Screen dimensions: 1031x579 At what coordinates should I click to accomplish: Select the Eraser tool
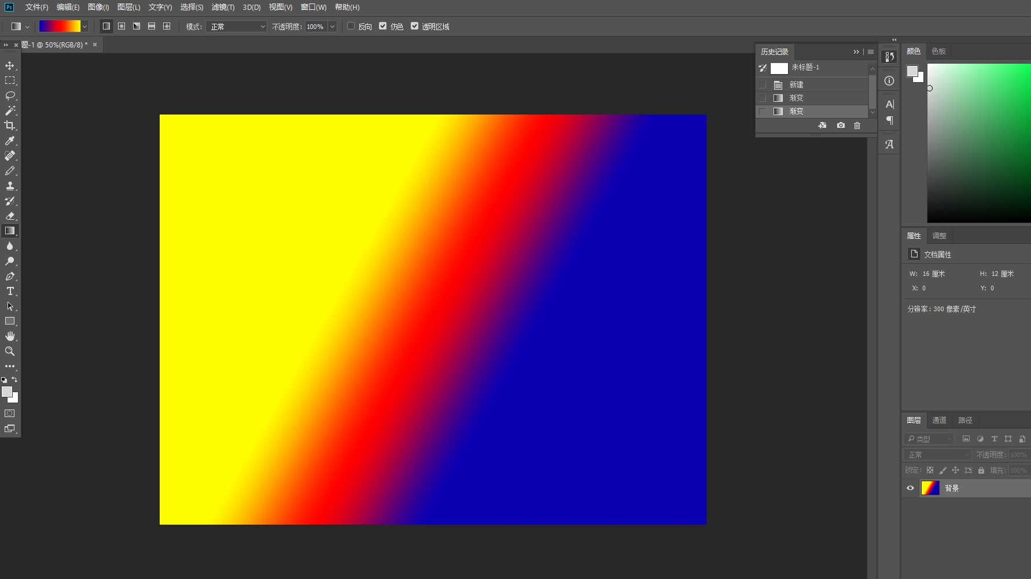[10, 216]
